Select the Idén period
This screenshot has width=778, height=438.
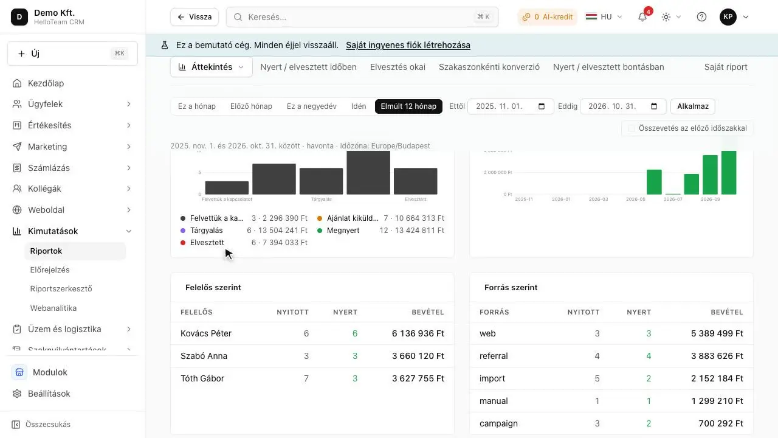coord(359,106)
